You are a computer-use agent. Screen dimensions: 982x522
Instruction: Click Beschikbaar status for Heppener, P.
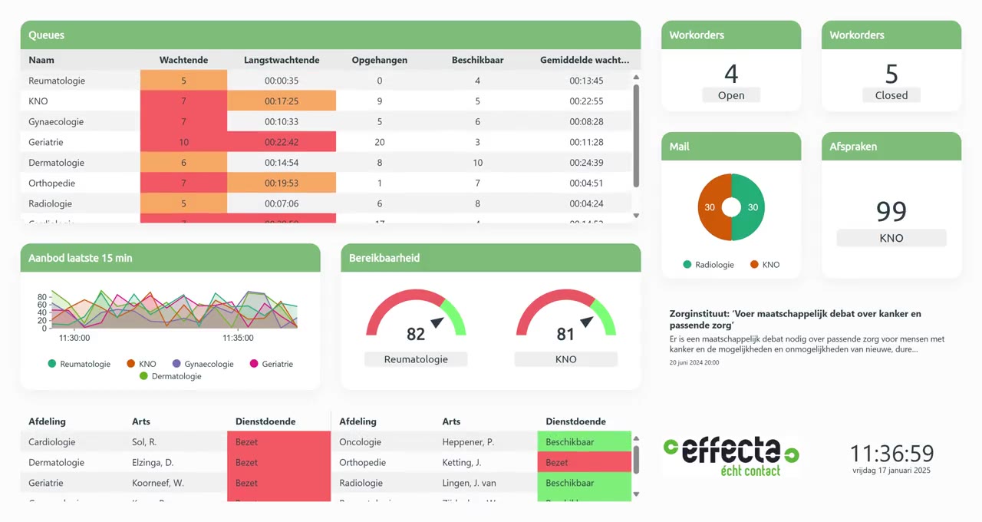tap(585, 442)
